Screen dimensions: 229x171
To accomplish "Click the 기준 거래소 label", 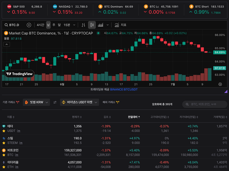I will pyautogui.click(x=9, y=102).
